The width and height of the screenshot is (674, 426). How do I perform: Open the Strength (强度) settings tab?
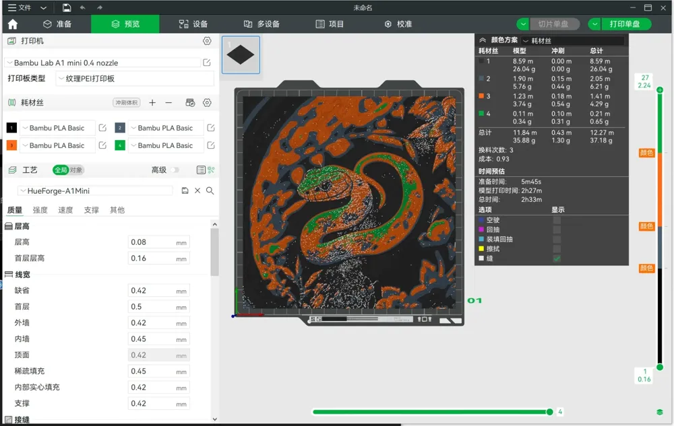40,210
